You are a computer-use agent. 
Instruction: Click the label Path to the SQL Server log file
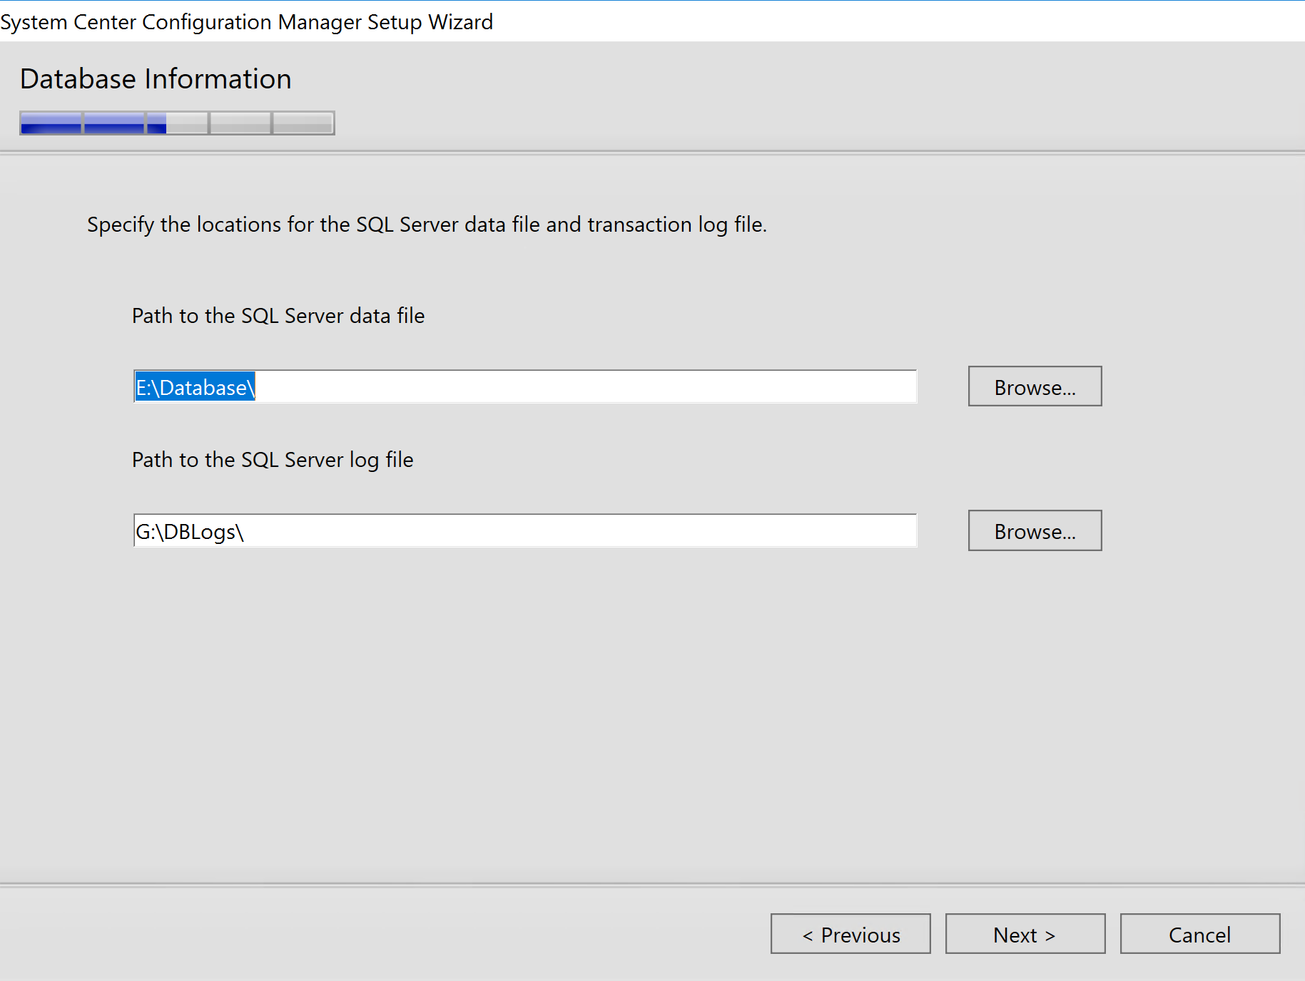pyautogui.click(x=272, y=460)
